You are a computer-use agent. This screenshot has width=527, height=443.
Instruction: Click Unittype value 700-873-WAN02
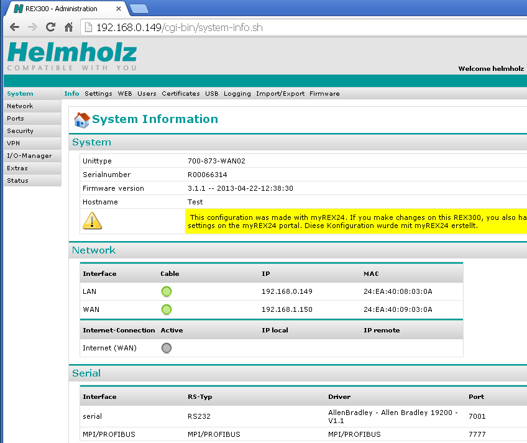tap(216, 161)
